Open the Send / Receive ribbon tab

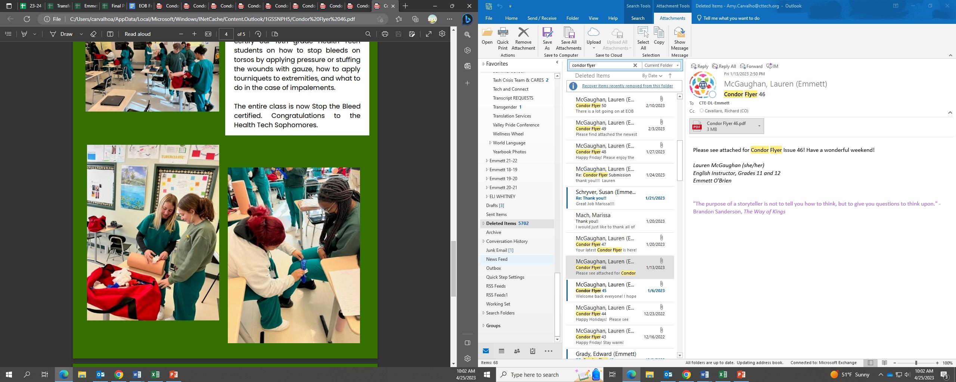542,18
